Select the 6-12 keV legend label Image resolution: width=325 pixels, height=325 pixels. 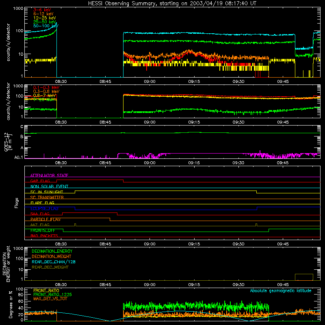(x=43, y=14)
